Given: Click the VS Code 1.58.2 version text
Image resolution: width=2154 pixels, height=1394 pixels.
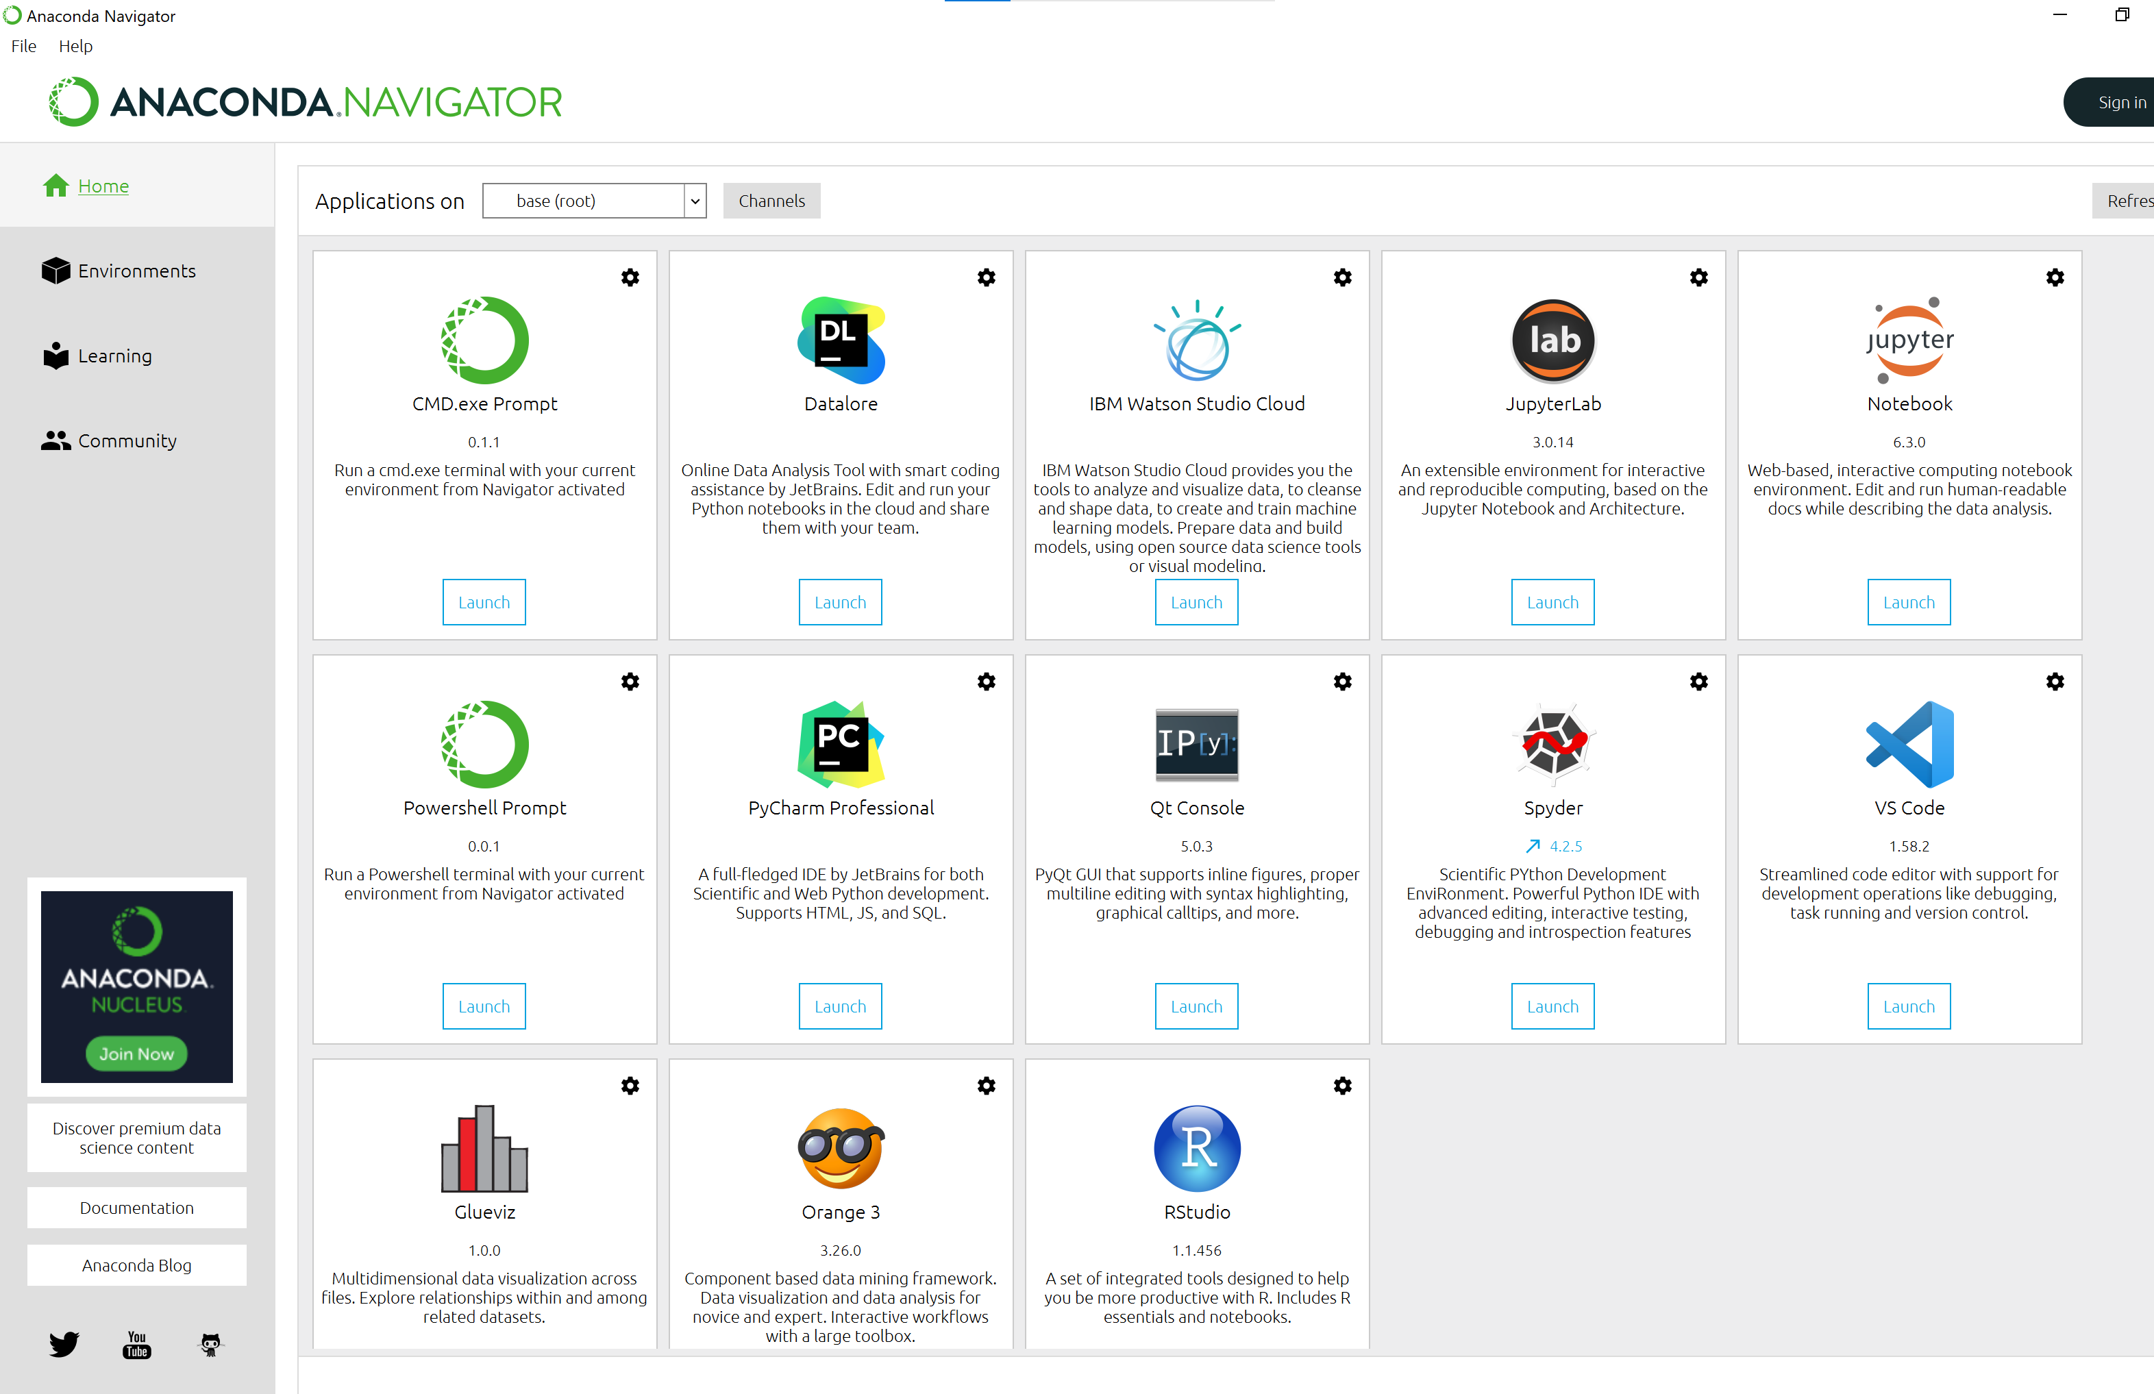Looking at the screenshot, I should [1909, 847].
